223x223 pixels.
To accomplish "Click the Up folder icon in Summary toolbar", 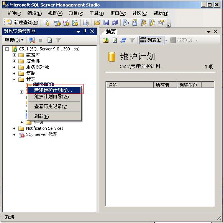I will pyautogui.click(x=106, y=40).
